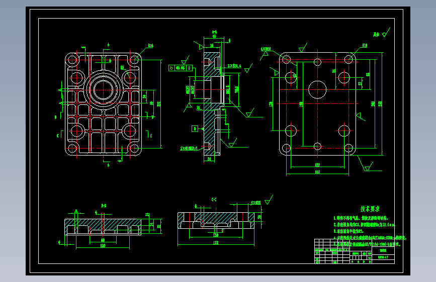Select the top-left corner hole of front view
Image resolution: width=436 pixels, height=282 pixels.
click(x=72, y=60)
